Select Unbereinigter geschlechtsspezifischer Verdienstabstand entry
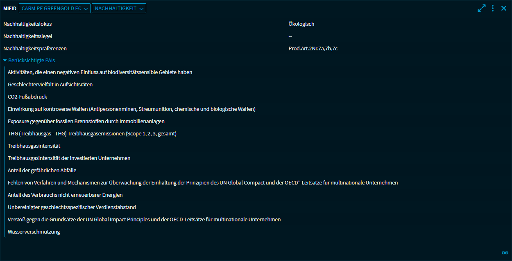This screenshot has width=512, height=261. point(72,207)
